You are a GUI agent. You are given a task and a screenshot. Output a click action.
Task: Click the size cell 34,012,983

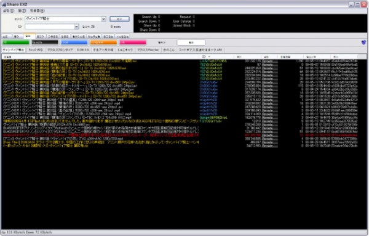253,146
